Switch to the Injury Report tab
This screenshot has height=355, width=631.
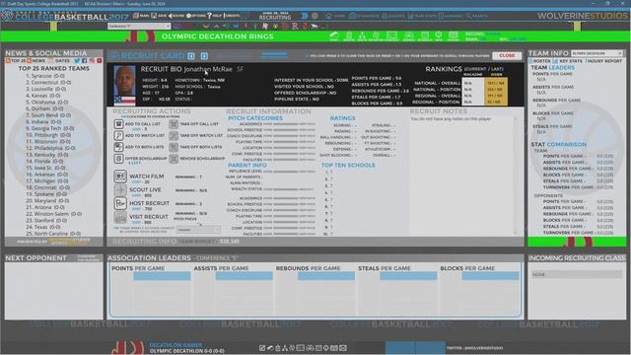(603, 61)
